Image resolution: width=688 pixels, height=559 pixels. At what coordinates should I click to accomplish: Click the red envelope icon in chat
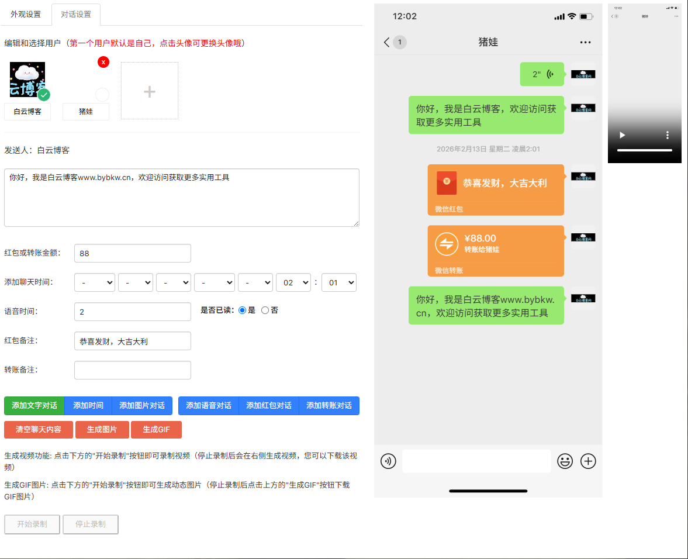(x=447, y=183)
